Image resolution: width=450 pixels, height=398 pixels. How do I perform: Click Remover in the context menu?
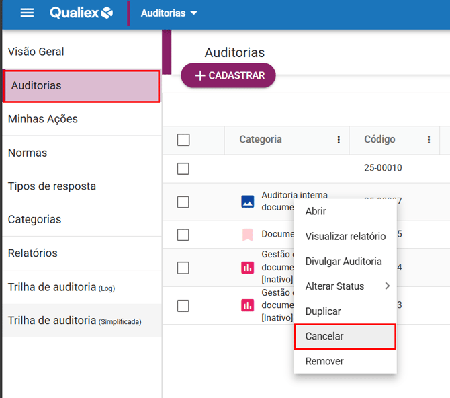tap(324, 361)
